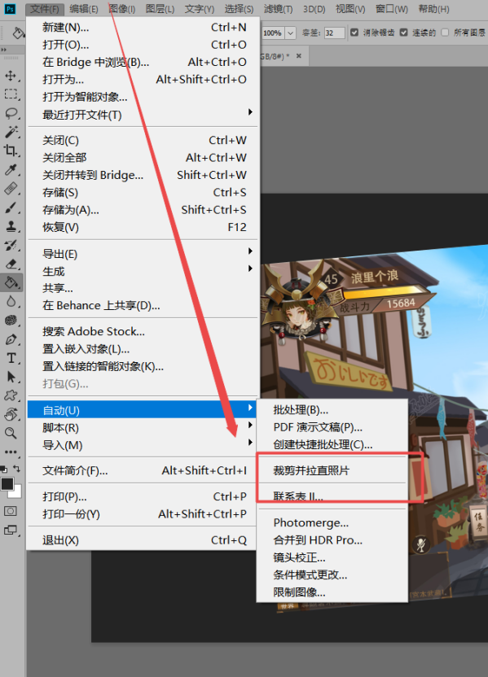
Task: Select the Paint Bucket tool in toolbox
Action: pos(11,283)
